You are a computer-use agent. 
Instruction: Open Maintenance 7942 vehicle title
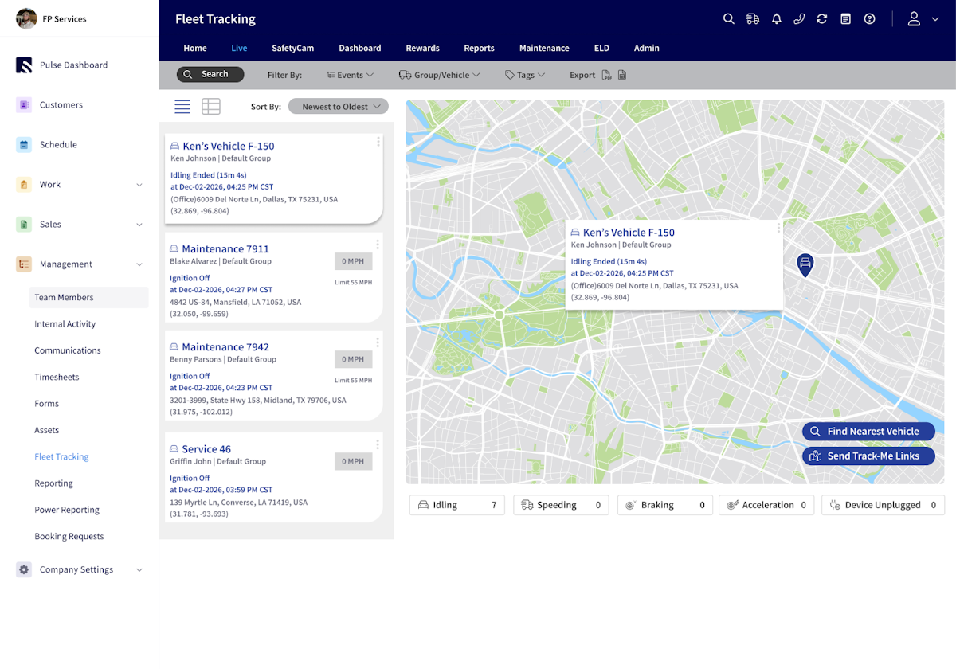pos(225,346)
